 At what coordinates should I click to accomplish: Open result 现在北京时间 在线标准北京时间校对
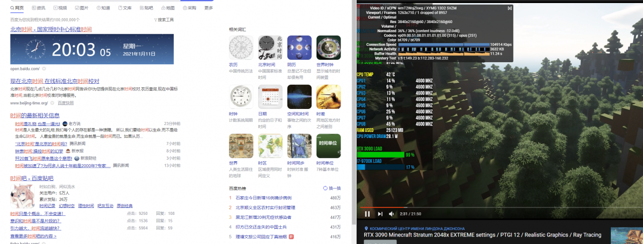point(55,81)
